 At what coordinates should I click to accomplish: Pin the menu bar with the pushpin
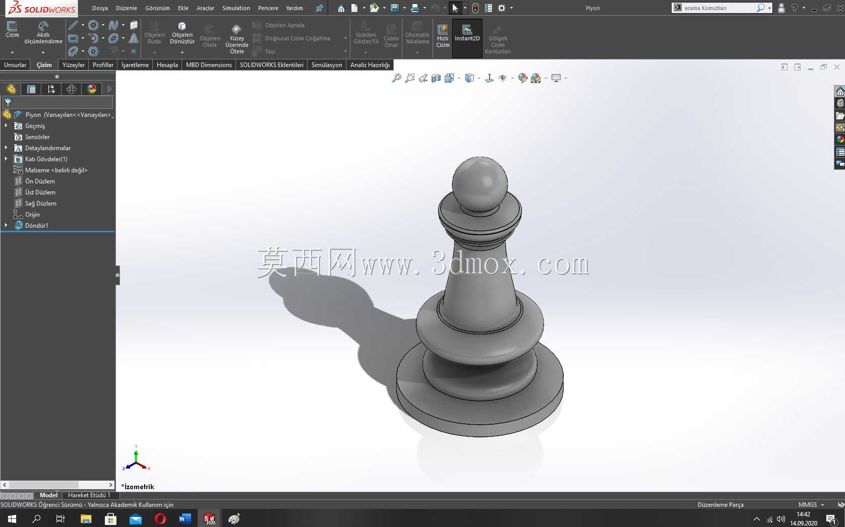tap(319, 8)
